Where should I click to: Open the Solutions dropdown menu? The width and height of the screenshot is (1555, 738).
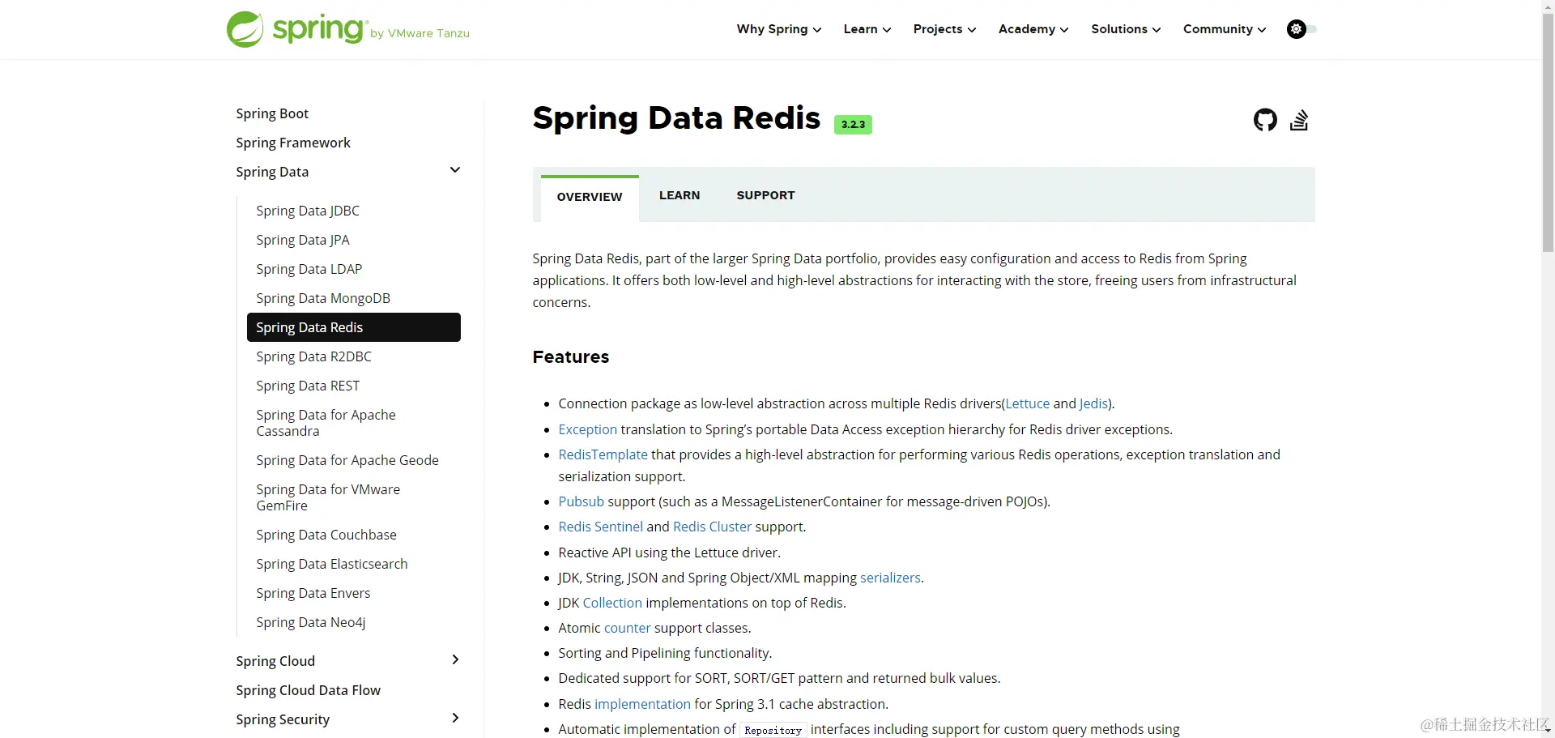point(1126,29)
